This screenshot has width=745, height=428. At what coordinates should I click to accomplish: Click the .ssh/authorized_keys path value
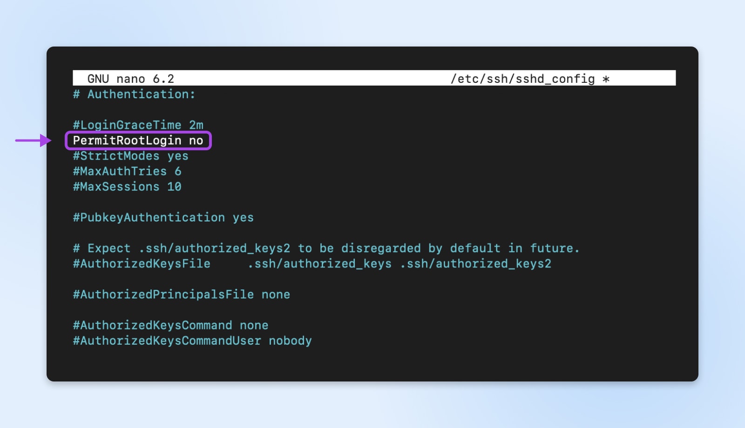[x=319, y=263]
